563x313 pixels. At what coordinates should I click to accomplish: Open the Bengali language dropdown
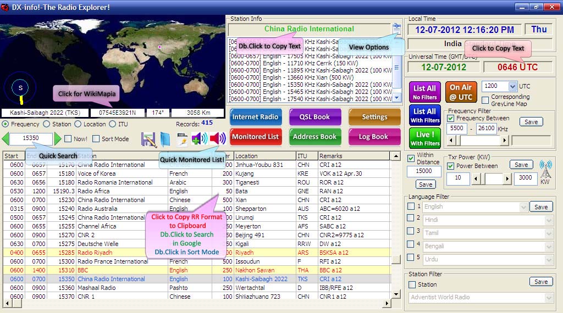pyautogui.click(x=549, y=247)
